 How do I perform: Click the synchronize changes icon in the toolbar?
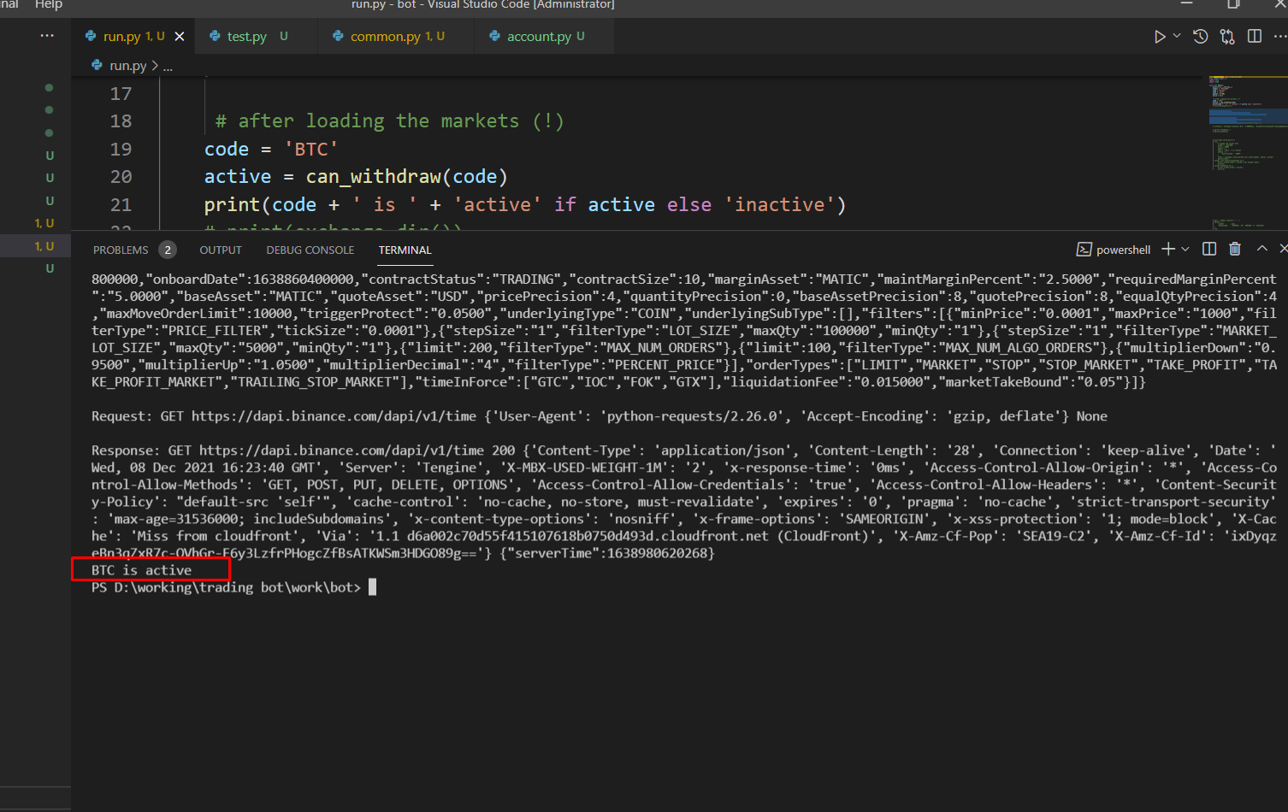pyautogui.click(x=1227, y=36)
